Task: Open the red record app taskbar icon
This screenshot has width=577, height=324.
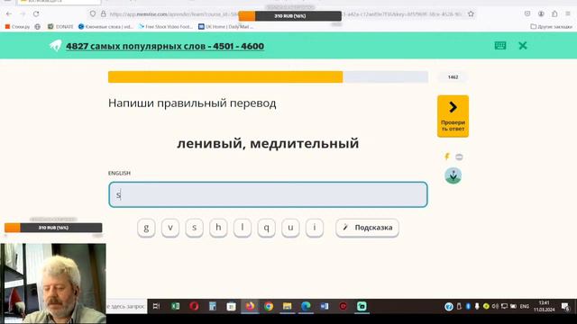Action: tap(343, 306)
